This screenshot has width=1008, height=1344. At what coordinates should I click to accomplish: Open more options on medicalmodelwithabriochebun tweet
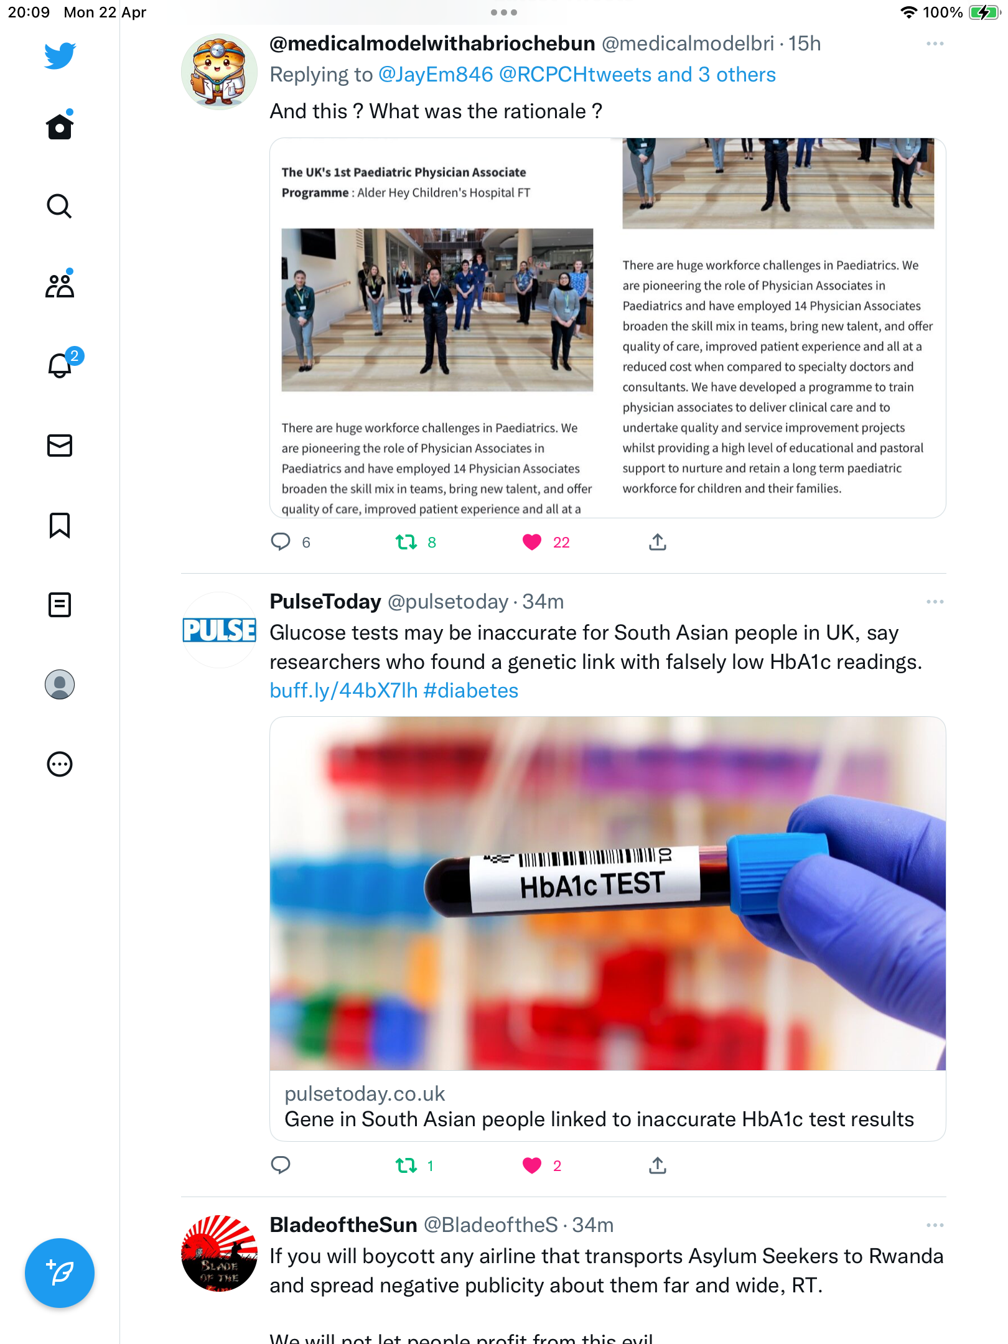point(935,44)
